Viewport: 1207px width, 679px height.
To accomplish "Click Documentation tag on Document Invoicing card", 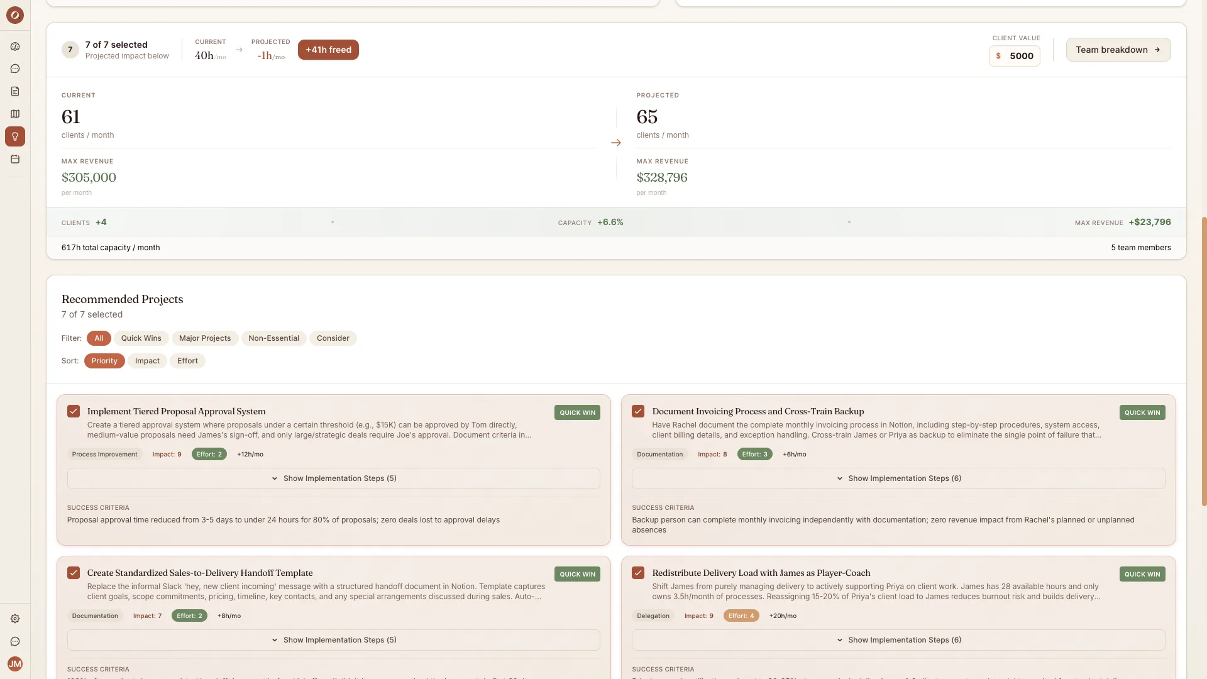I will pyautogui.click(x=659, y=454).
